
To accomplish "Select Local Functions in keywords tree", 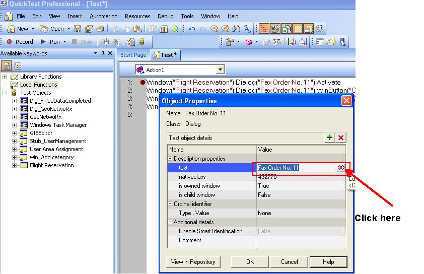I will pos(39,85).
